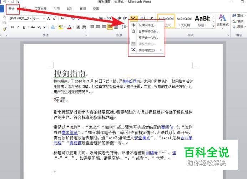Switch to the 邮件 tab
Viewport: 247px width, 179px height.
[70, 9]
